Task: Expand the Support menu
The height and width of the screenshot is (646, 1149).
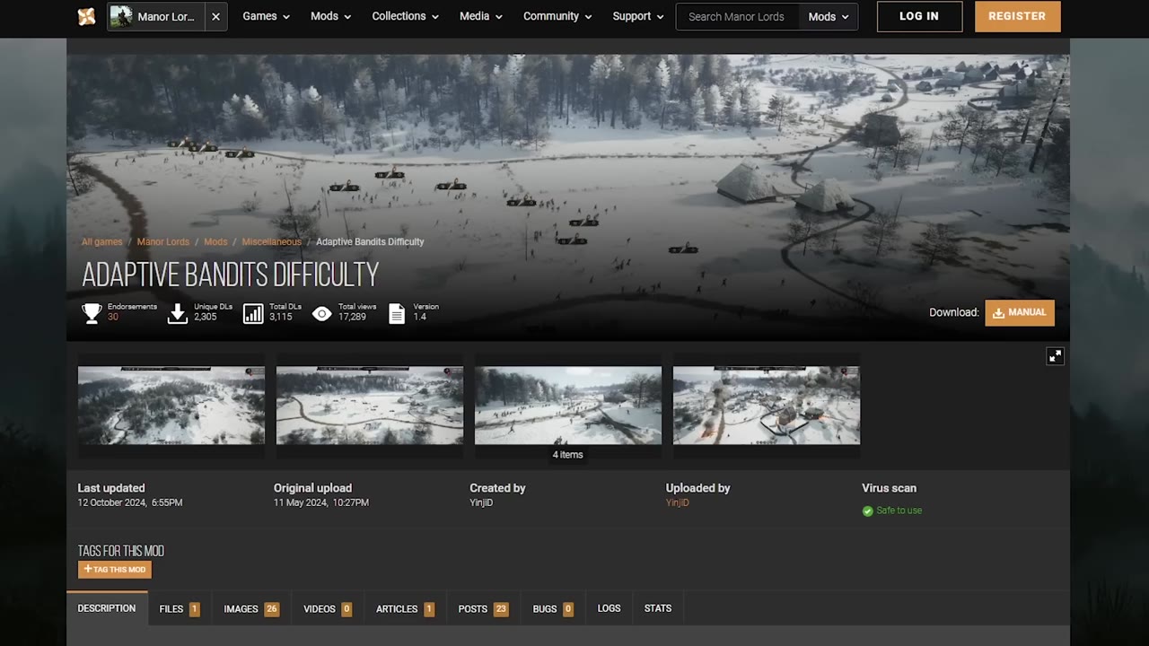Action: (x=637, y=16)
